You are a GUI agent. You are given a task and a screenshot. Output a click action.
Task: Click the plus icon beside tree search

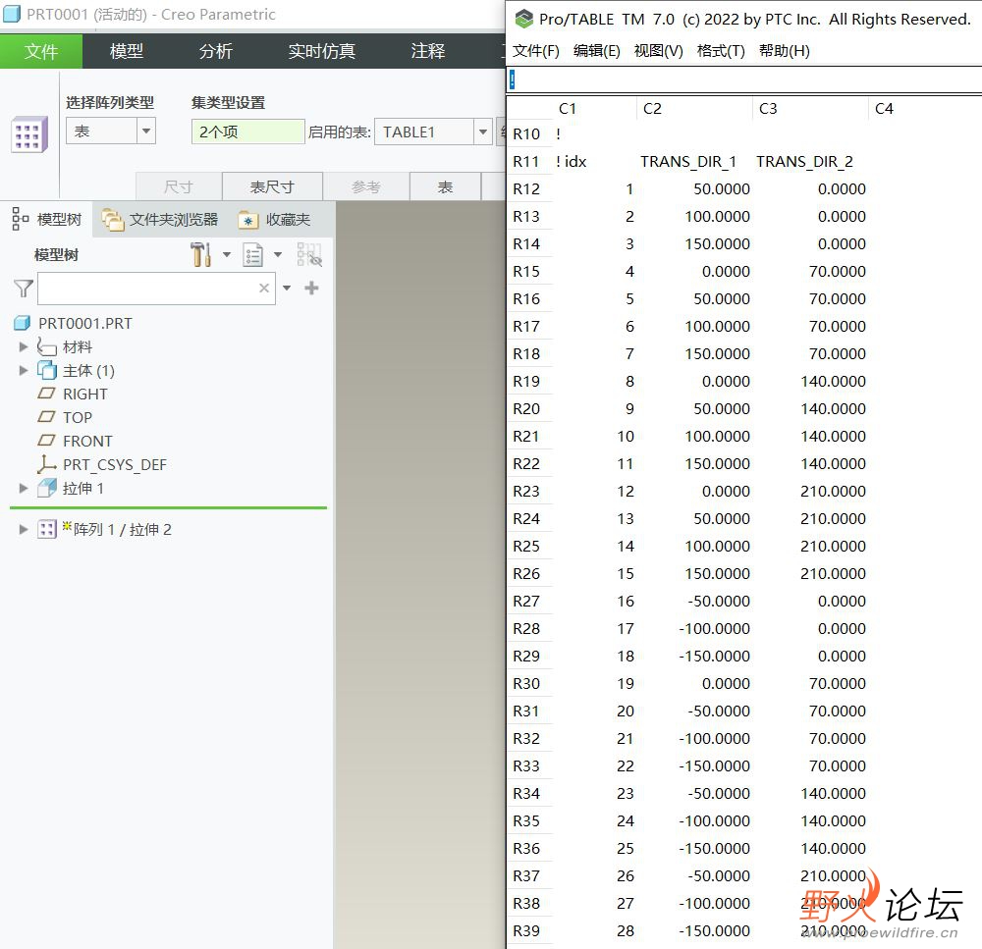(x=311, y=288)
